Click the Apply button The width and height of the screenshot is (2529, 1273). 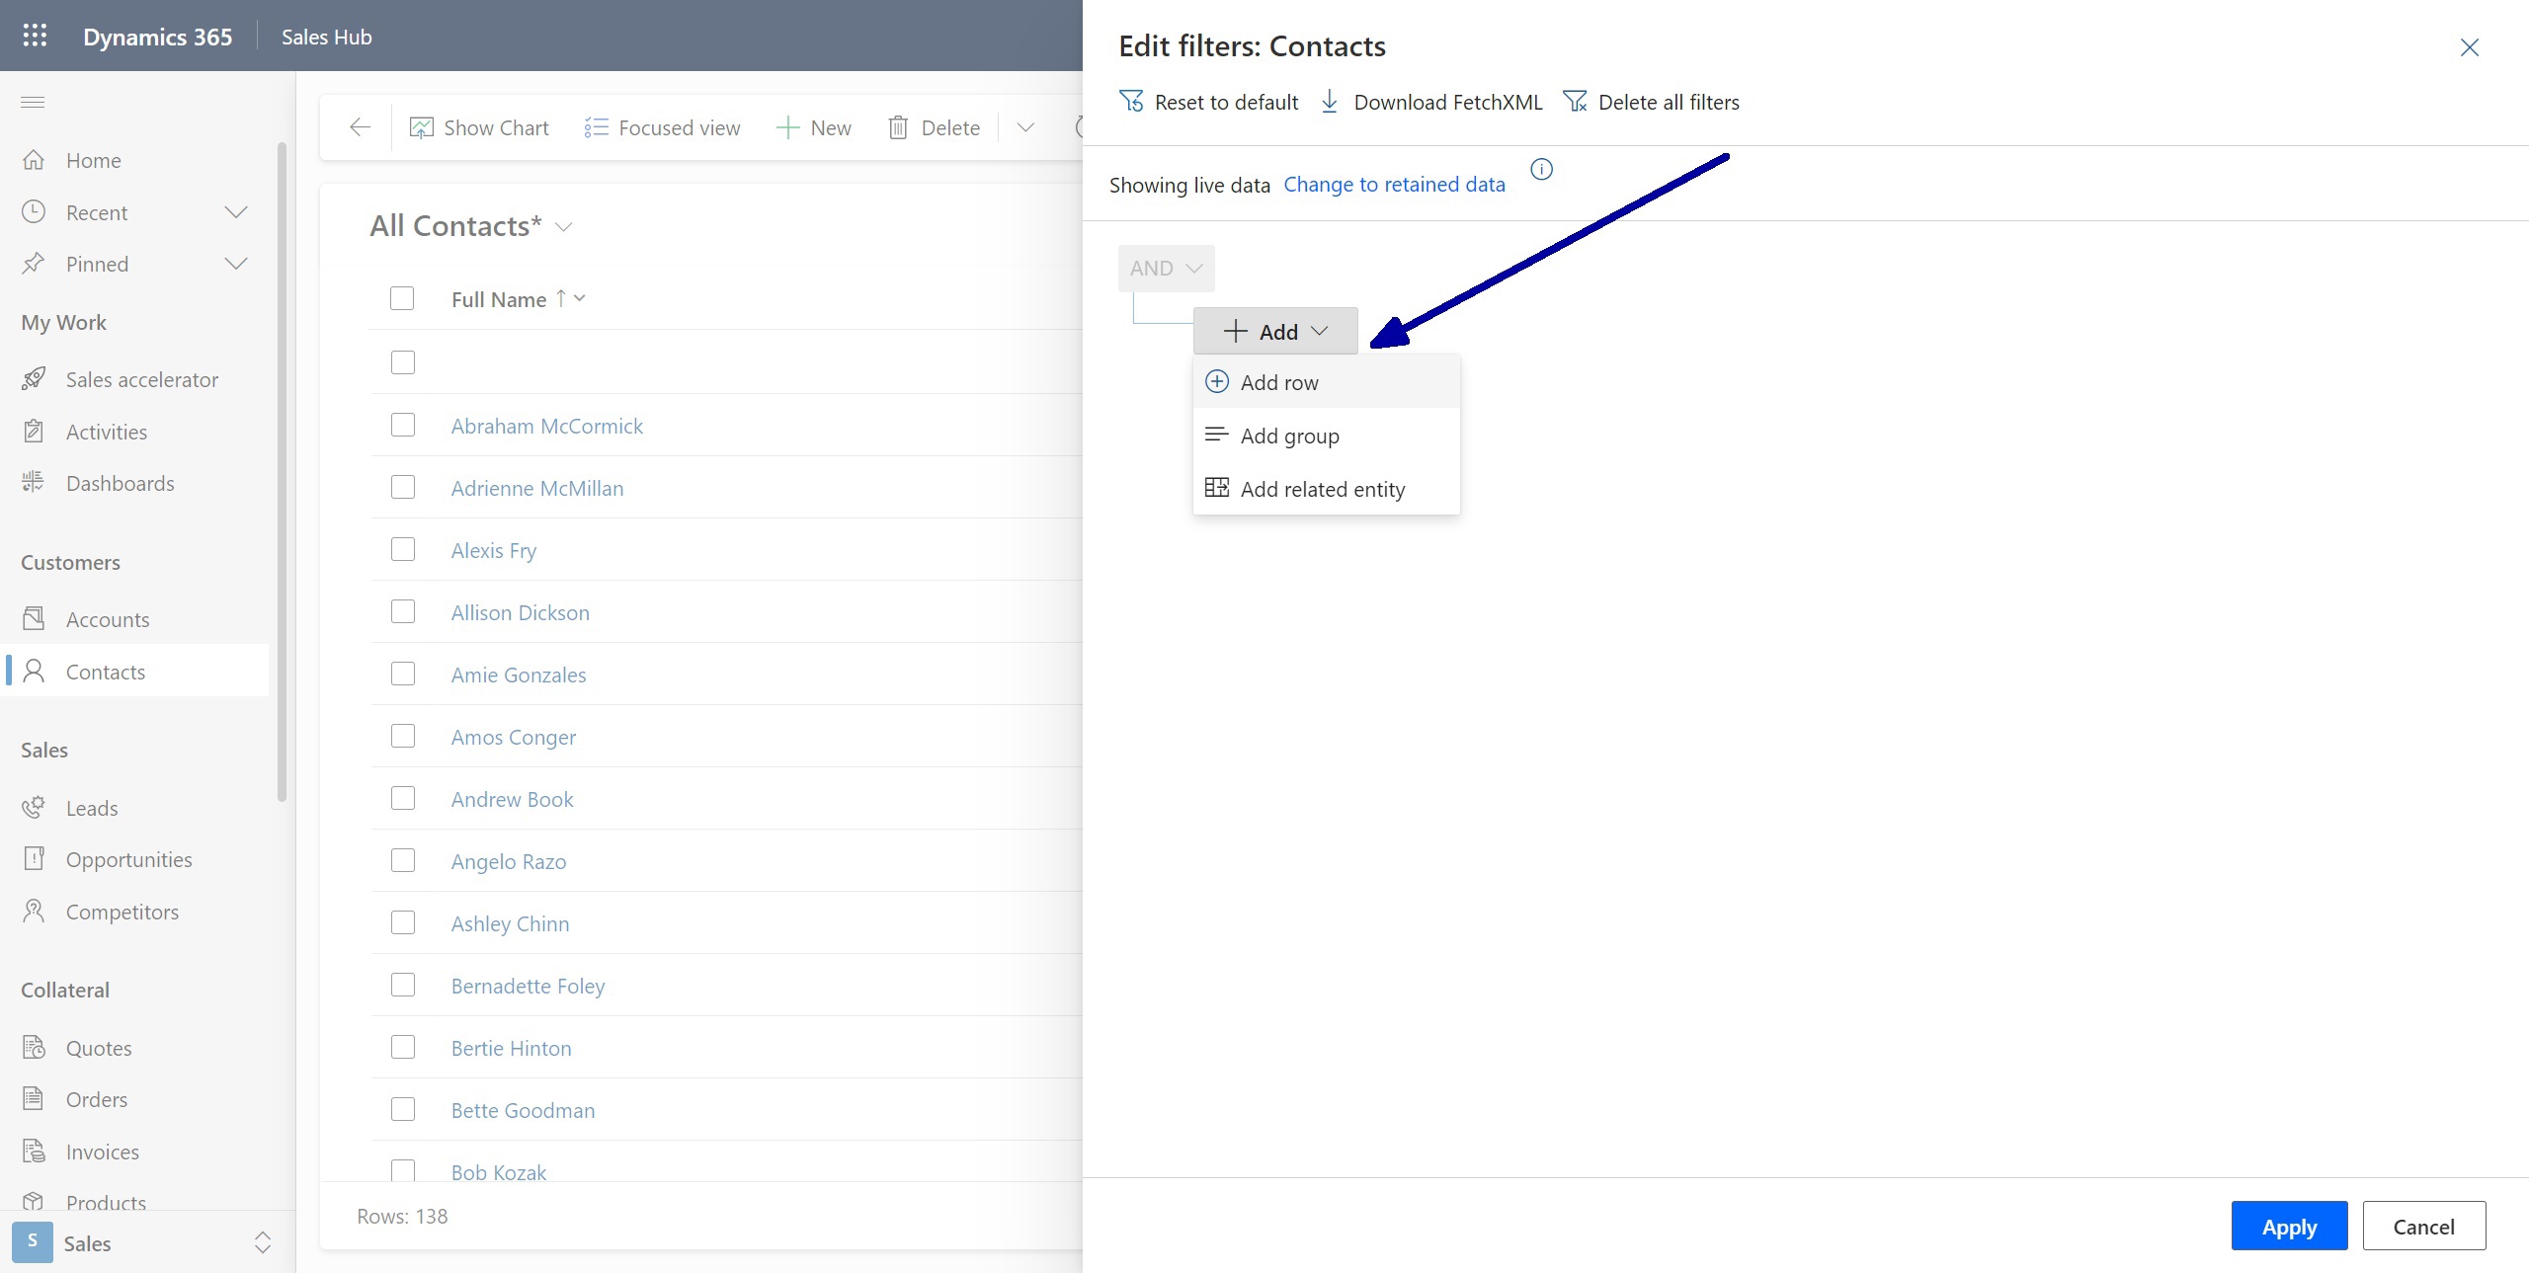click(x=2289, y=1227)
